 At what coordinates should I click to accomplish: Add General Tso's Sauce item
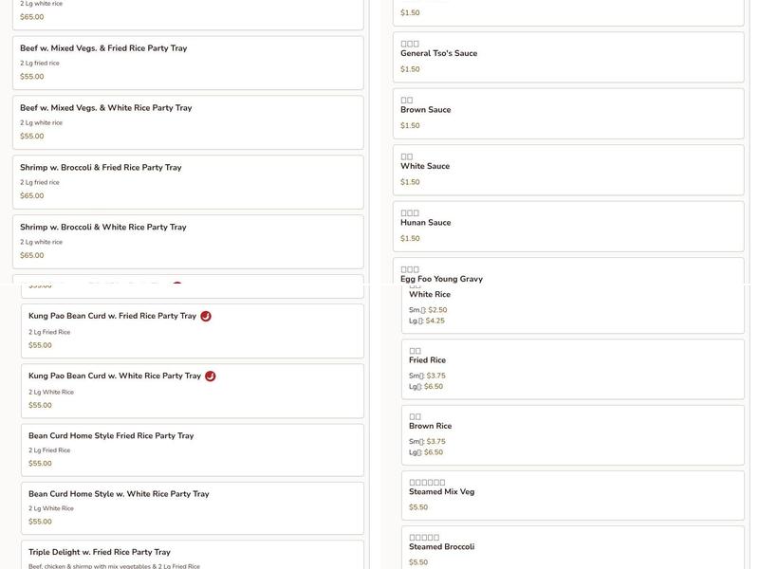tap(567, 56)
